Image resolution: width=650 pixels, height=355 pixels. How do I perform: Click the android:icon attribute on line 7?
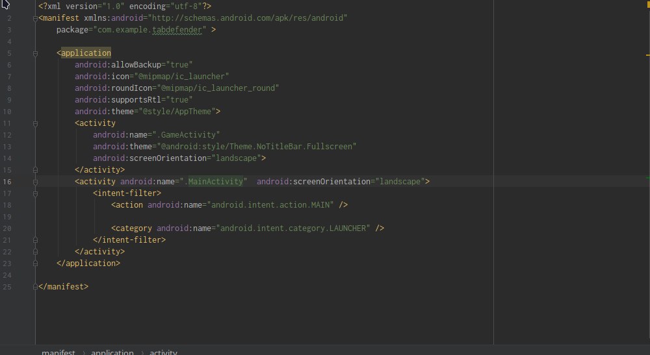102,77
